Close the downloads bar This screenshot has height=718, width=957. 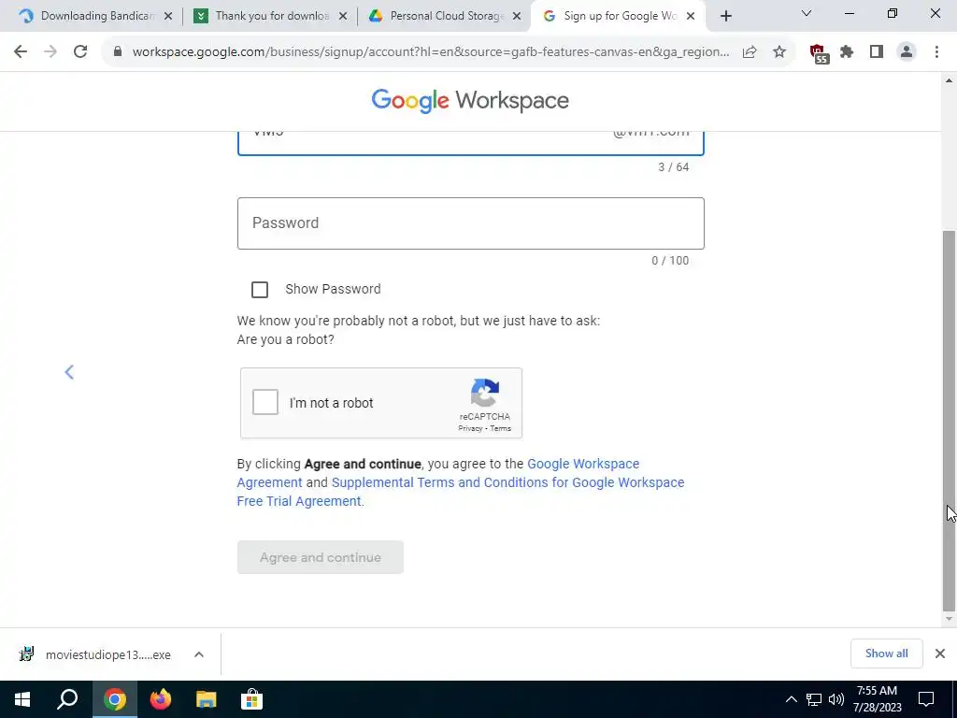point(940,653)
